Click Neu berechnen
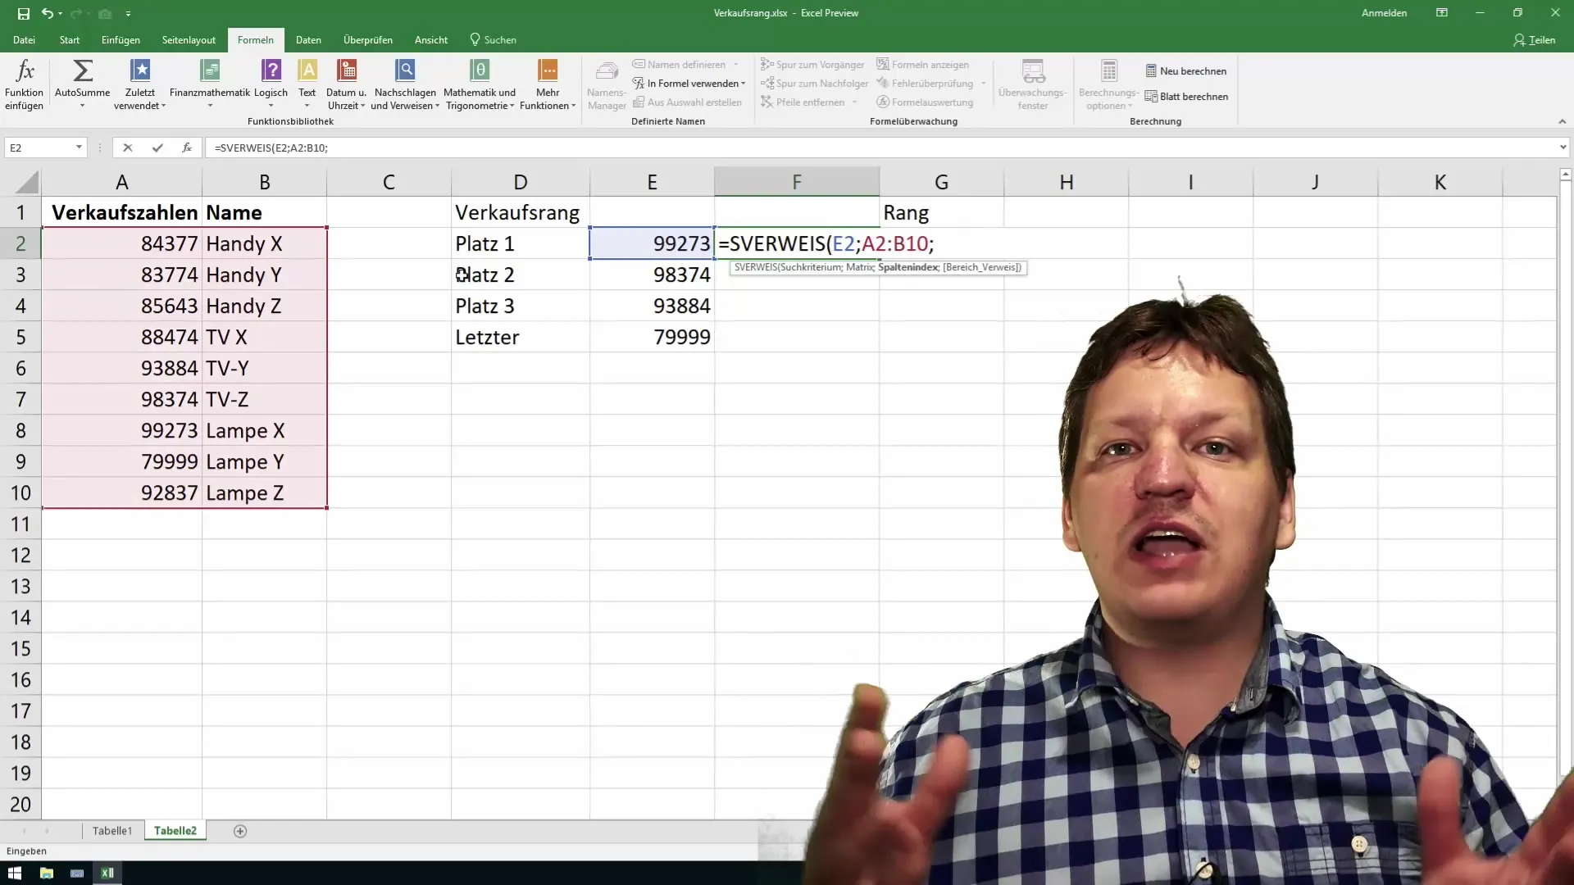Viewport: 1574px width, 885px height. tap(1185, 71)
